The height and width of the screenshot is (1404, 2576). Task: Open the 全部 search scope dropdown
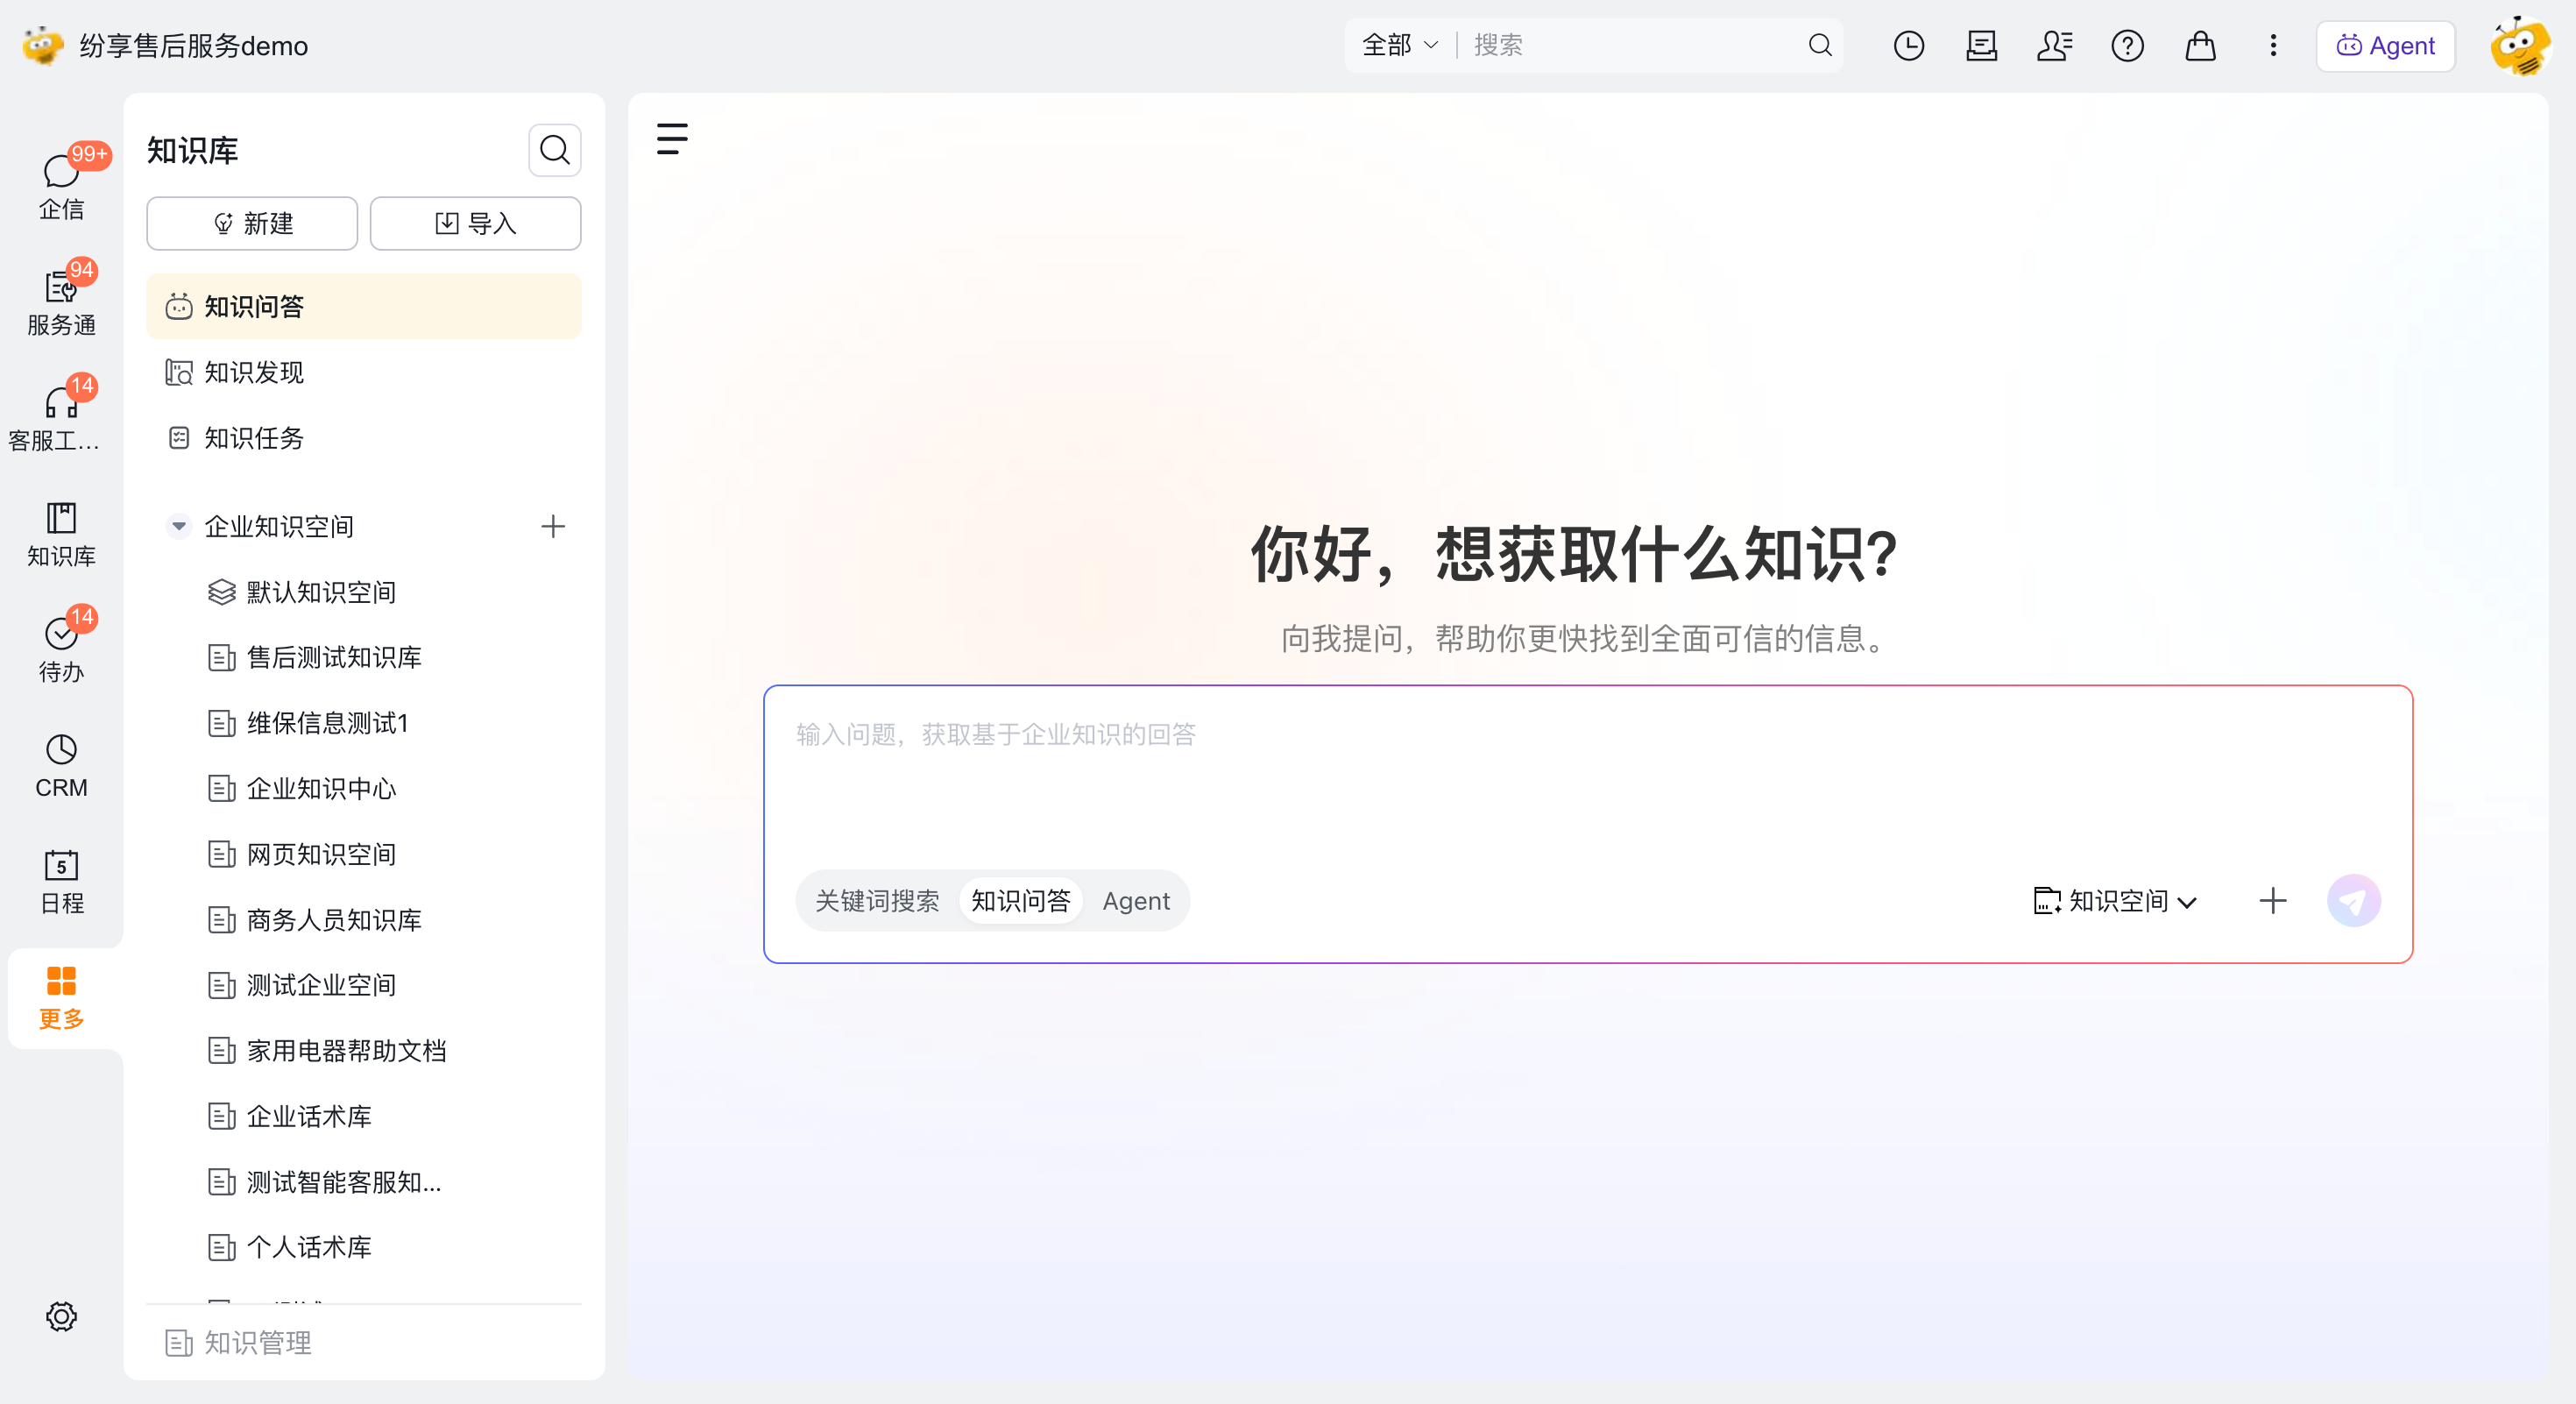1400,45
